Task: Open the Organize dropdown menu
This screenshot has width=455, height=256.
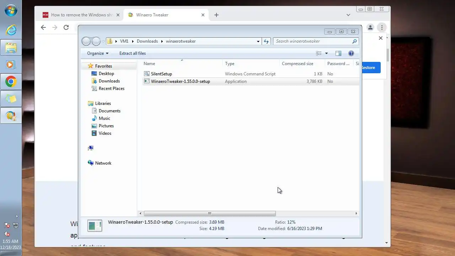Action: tap(98, 53)
